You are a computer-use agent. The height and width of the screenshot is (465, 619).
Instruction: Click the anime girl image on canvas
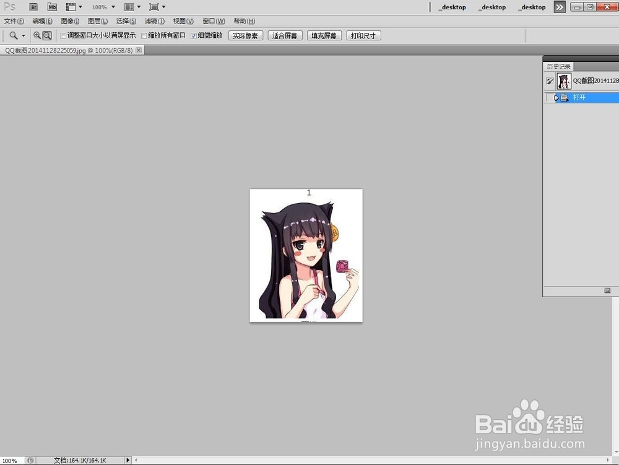pyautogui.click(x=306, y=255)
